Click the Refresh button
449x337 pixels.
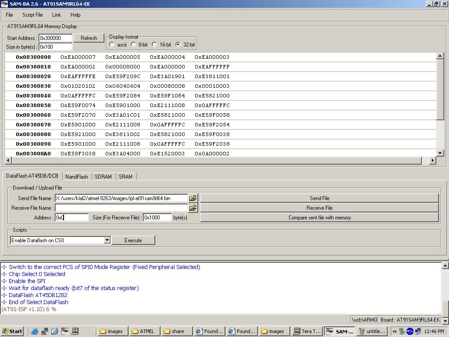(89, 38)
